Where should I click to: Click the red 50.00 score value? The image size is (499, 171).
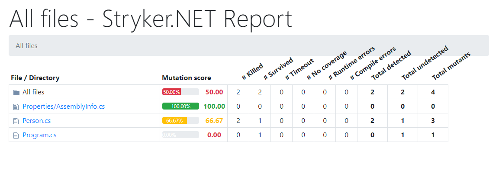[x=214, y=92]
